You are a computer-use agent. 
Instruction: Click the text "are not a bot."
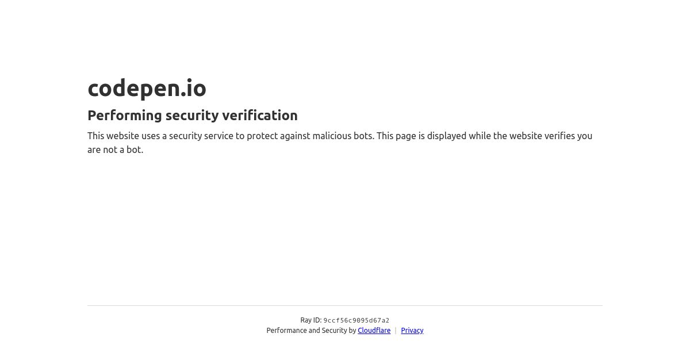pos(115,150)
